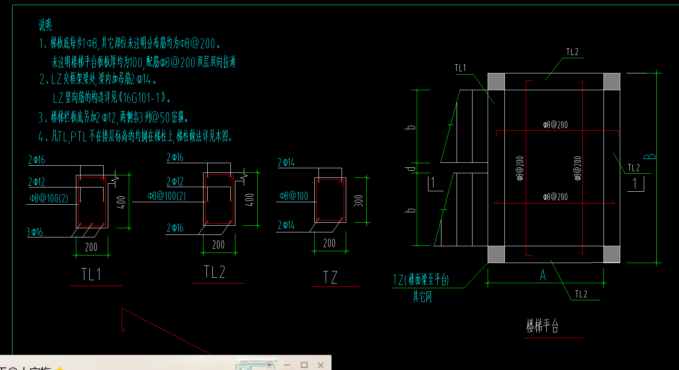679x370 pixels.
Task: Select the '2Φ16' top rebar label of TL1
Action: coord(37,160)
